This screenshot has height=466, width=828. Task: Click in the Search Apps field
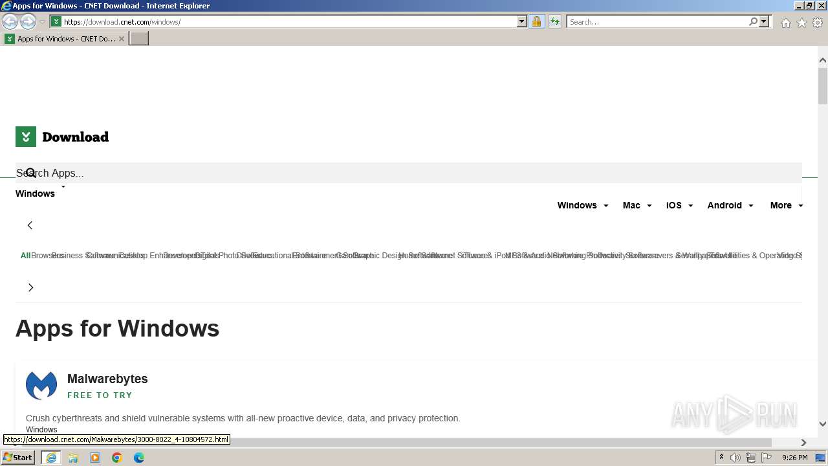409,173
